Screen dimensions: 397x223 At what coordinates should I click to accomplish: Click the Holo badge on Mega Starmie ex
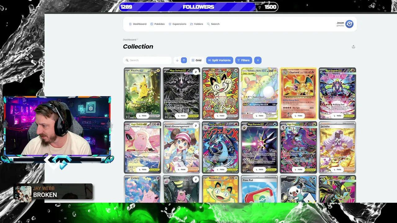pyautogui.click(x=259, y=169)
